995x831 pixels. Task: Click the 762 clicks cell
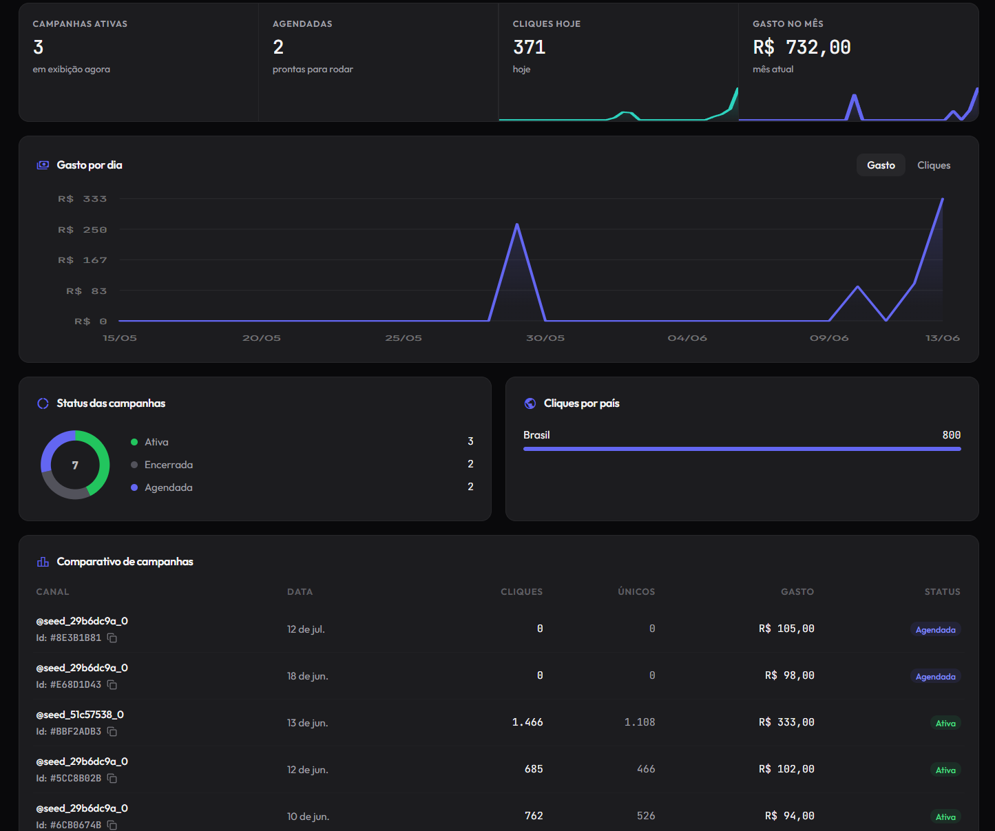[x=534, y=816]
